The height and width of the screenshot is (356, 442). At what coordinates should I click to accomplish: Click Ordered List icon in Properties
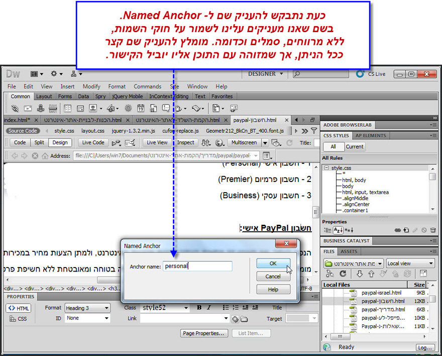[x=236, y=308]
